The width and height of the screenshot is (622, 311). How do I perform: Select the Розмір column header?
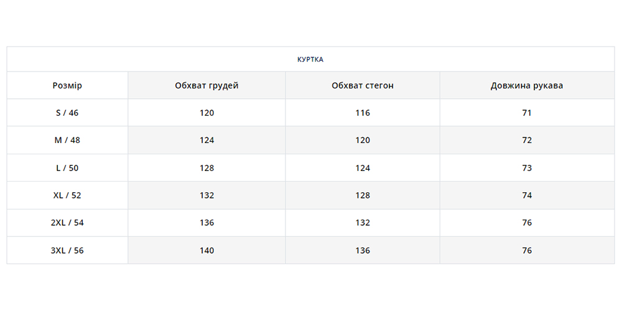click(67, 86)
